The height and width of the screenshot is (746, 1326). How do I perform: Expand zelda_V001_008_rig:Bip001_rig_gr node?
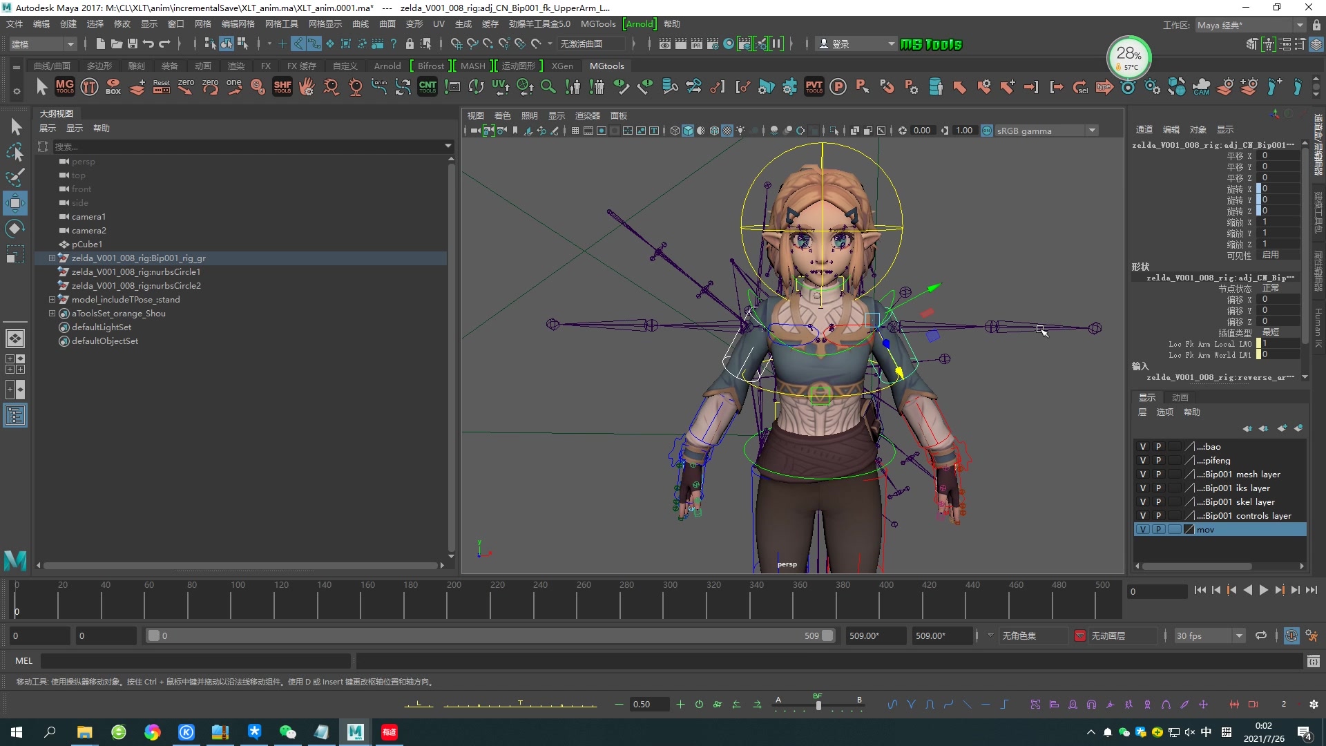(52, 258)
